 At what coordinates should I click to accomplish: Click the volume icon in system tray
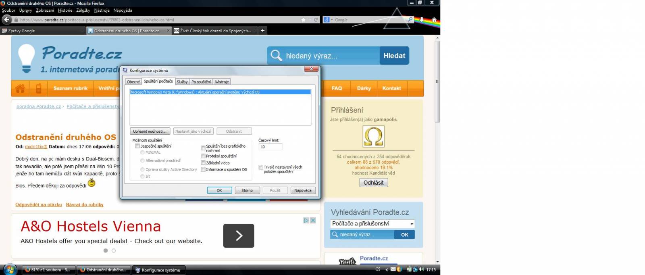(421, 269)
